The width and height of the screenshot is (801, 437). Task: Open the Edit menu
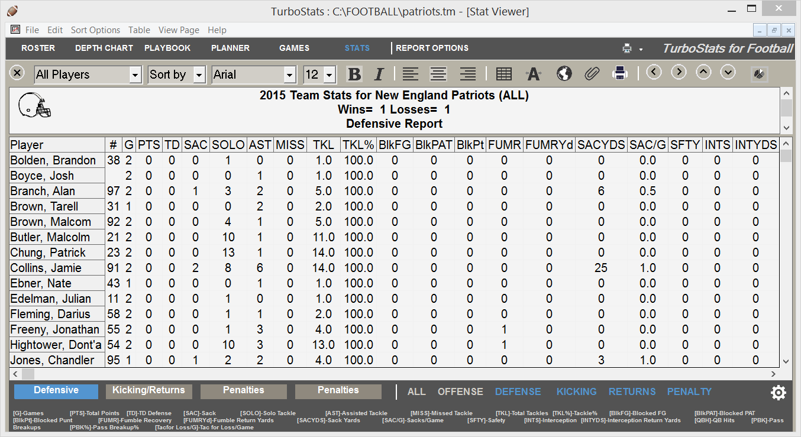tap(55, 30)
